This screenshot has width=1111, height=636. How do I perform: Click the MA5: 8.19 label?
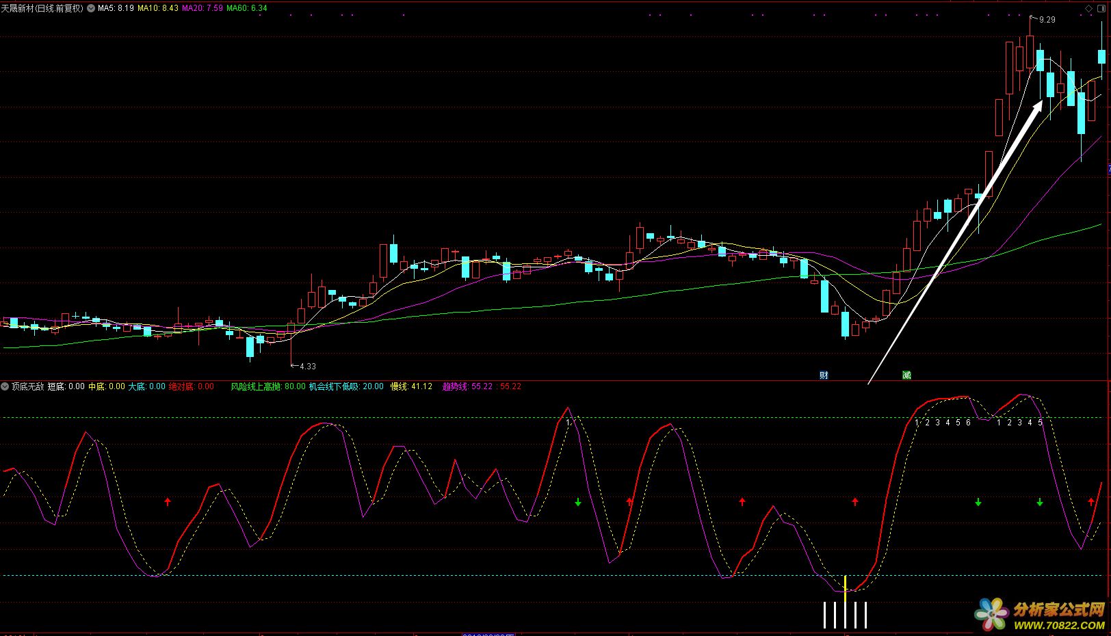coord(116,8)
